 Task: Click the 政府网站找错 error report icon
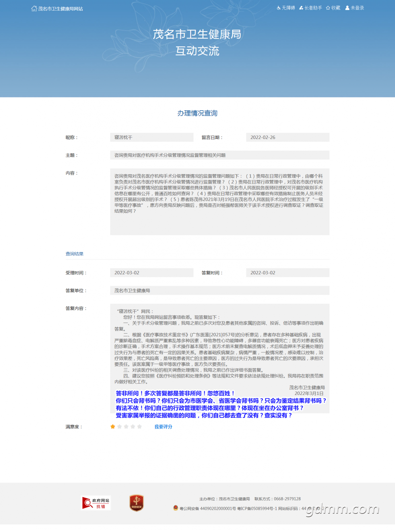point(96,503)
